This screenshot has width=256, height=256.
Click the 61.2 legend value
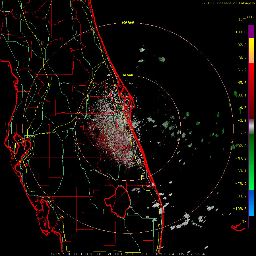click(242, 70)
